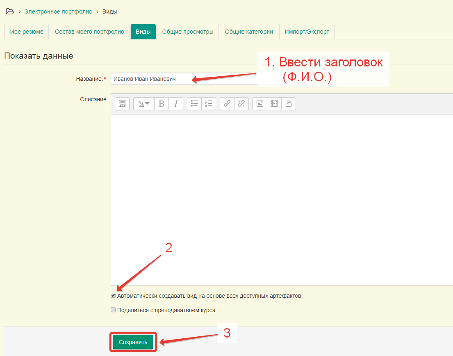Toggle the editor toolbar expand button
This screenshot has height=356, width=453.
coord(122,104)
